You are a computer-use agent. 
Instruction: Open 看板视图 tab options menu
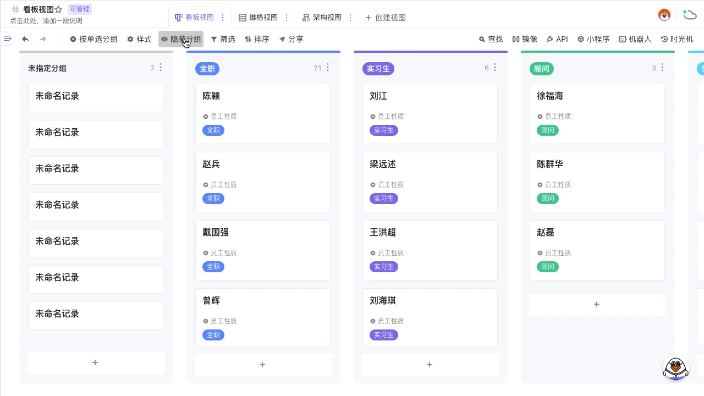(x=223, y=18)
